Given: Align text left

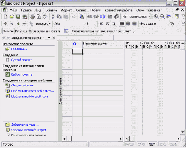Looking at the screenshot, I should [x=122, y=24].
